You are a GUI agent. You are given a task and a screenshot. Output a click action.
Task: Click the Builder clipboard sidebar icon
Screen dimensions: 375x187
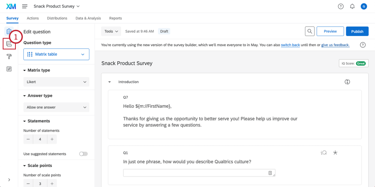click(8, 32)
